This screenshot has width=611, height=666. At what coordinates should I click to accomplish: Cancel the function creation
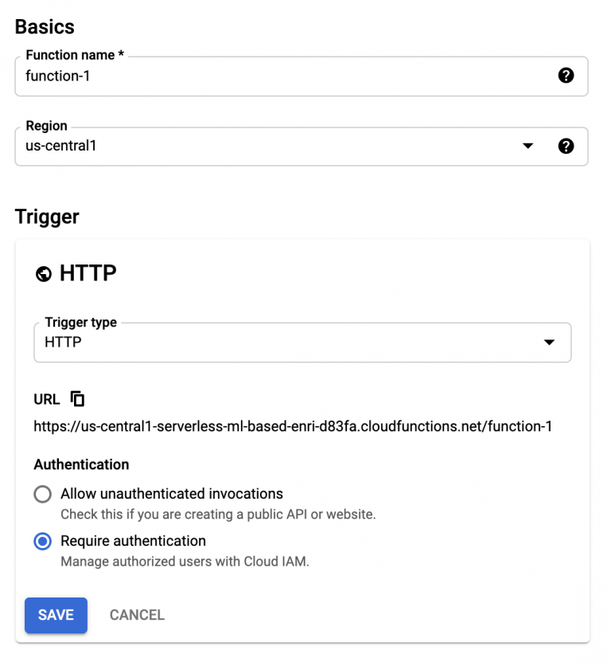click(x=136, y=615)
